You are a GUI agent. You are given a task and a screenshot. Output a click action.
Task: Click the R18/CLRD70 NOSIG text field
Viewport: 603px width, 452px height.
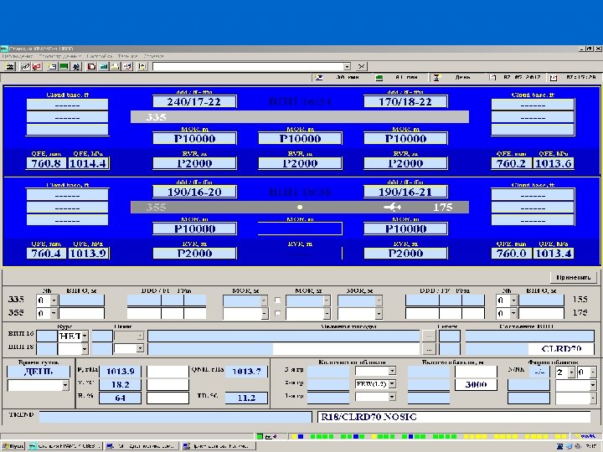pos(454,417)
